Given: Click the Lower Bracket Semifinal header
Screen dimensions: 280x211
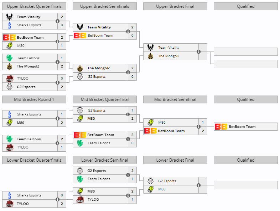Looking at the screenshot, I should (x=105, y=160).
